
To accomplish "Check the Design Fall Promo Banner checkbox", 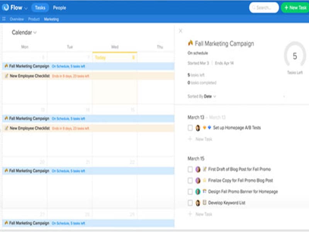I will [190, 191].
